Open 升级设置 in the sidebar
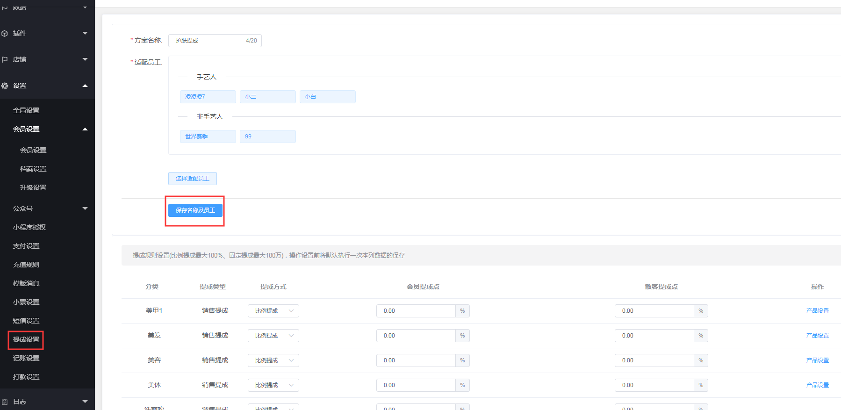 tap(33, 187)
